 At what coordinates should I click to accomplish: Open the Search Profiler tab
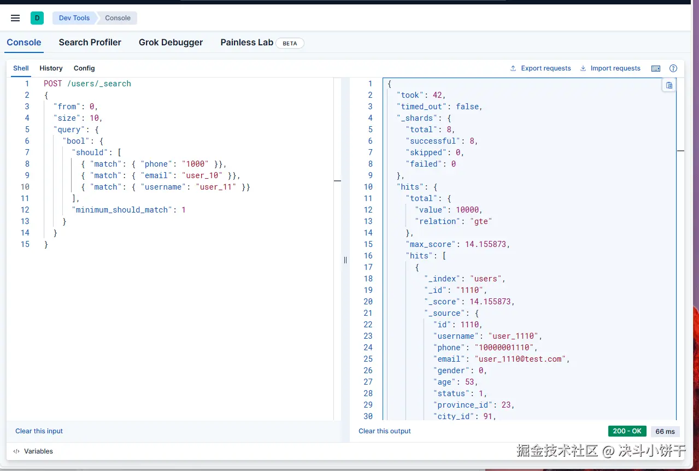[x=90, y=42]
